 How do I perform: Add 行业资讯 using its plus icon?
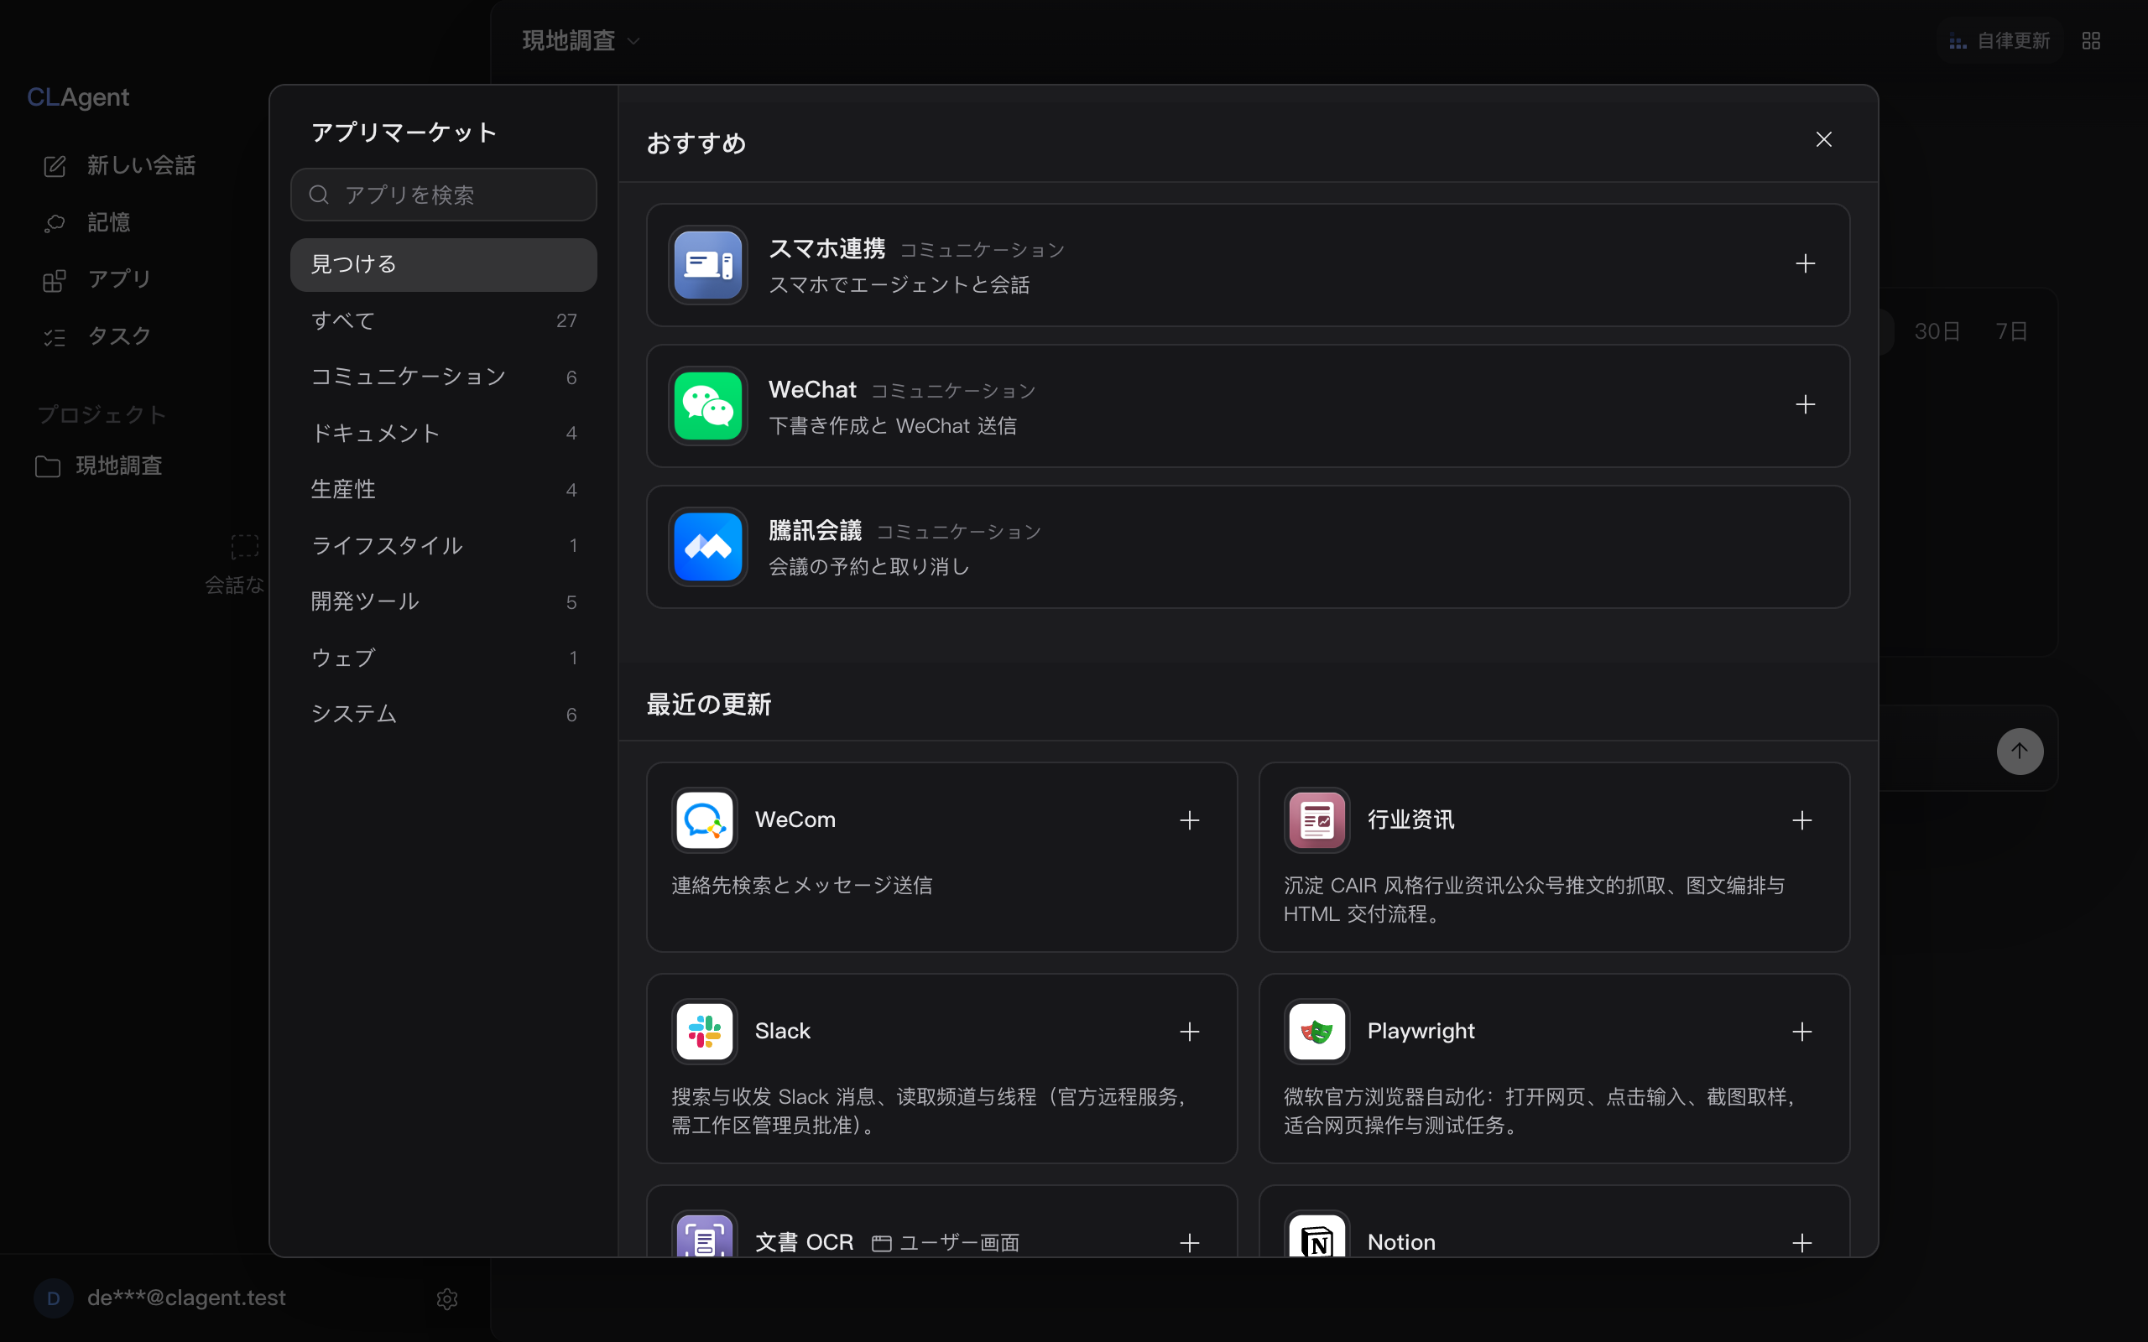1801,820
